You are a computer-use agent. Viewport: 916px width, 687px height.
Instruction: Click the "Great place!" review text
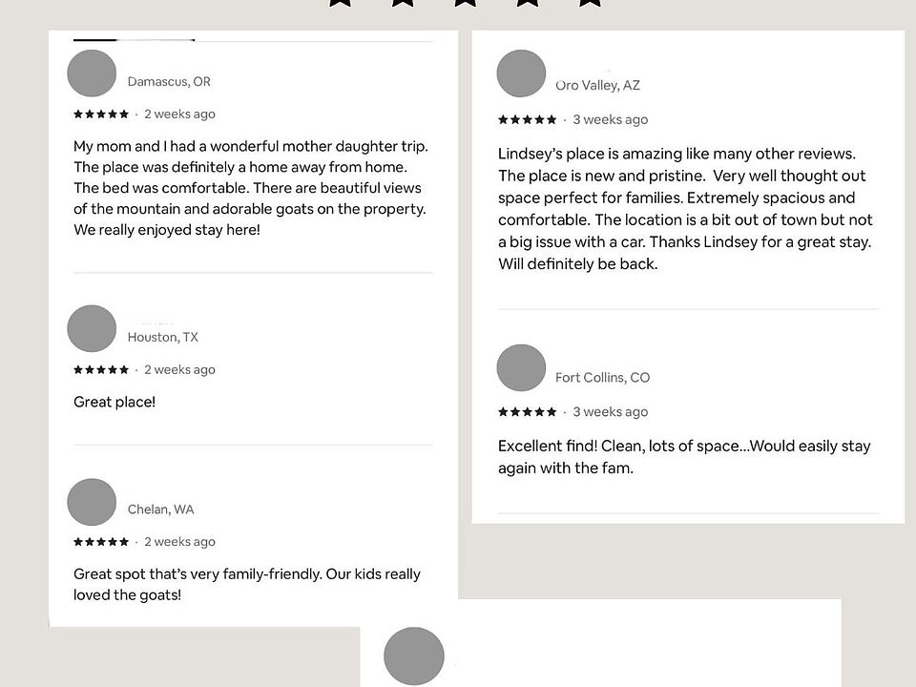point(114,403)
